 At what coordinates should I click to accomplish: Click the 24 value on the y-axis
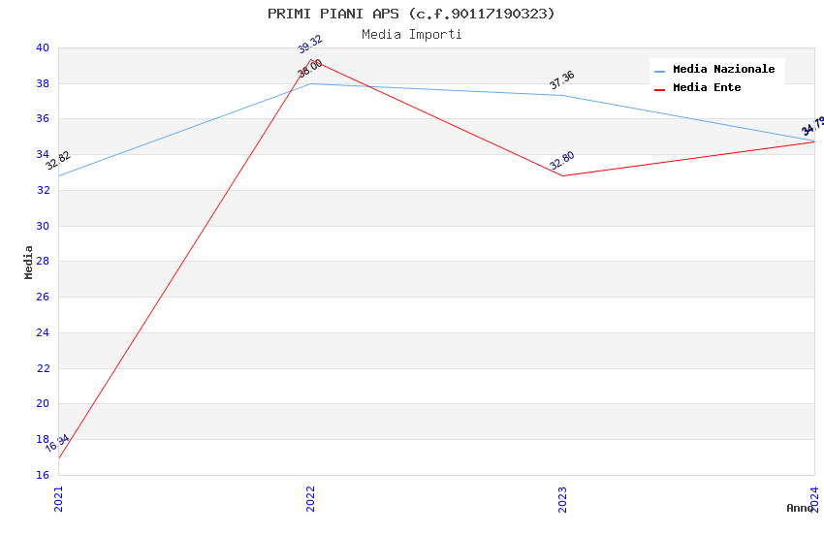coord(43,332)
